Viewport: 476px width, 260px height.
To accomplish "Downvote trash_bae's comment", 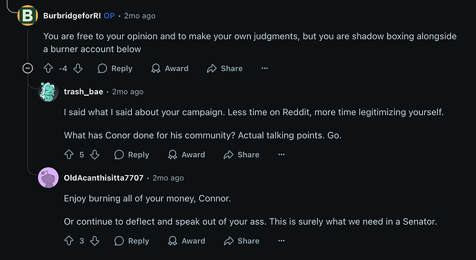I will coord(95,154).
